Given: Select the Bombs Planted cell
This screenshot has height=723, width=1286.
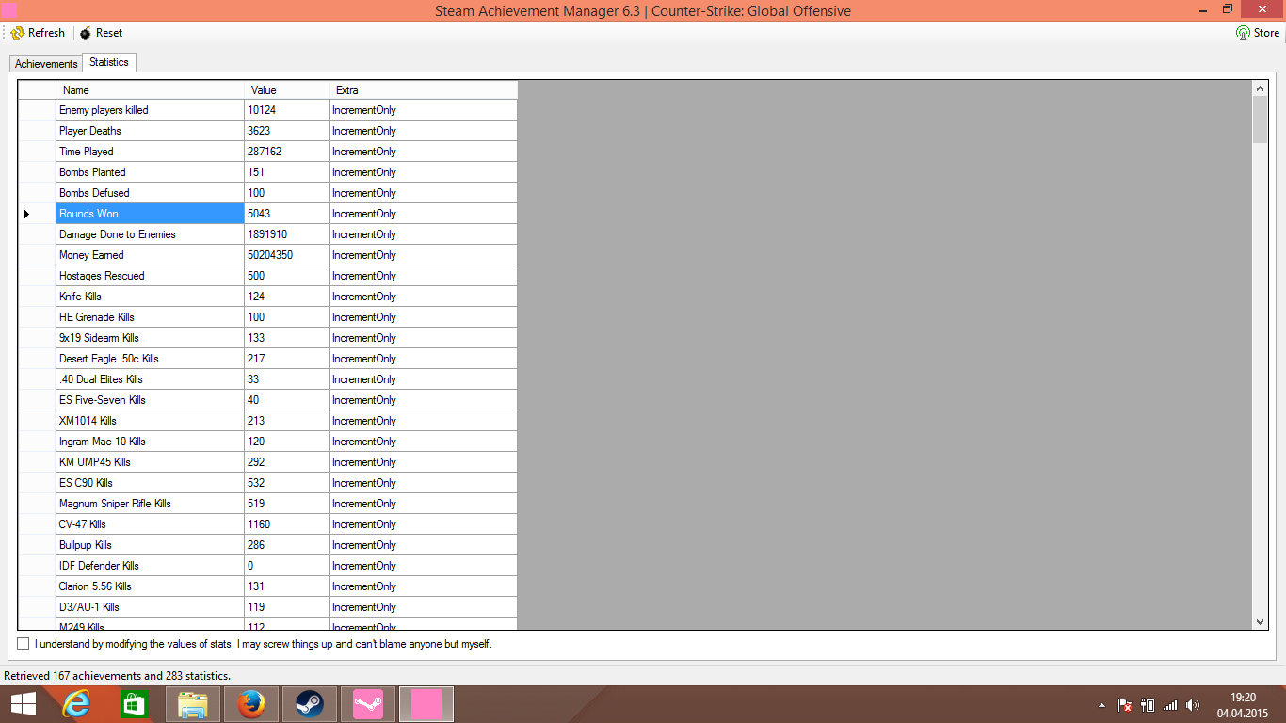Looking at the screenshot, I should click(151, 172).
